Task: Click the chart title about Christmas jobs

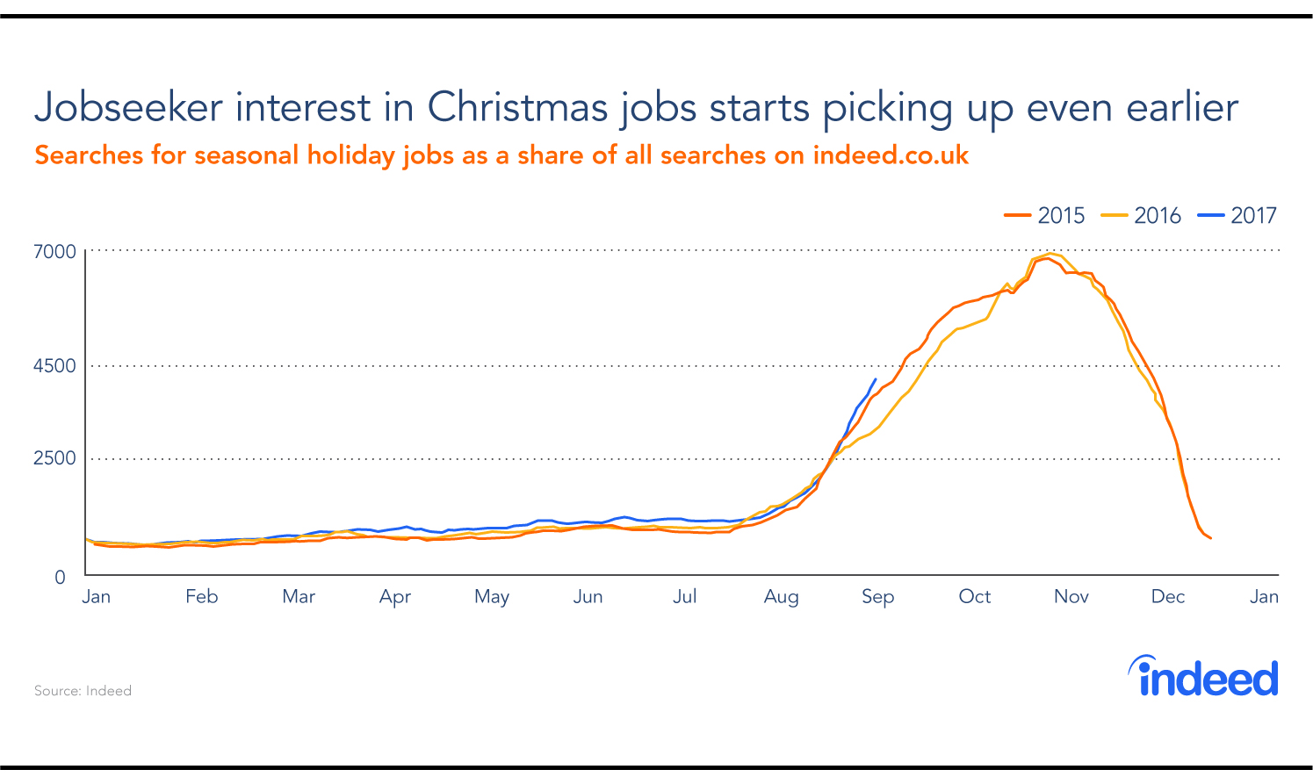Action: click(636, 107)
